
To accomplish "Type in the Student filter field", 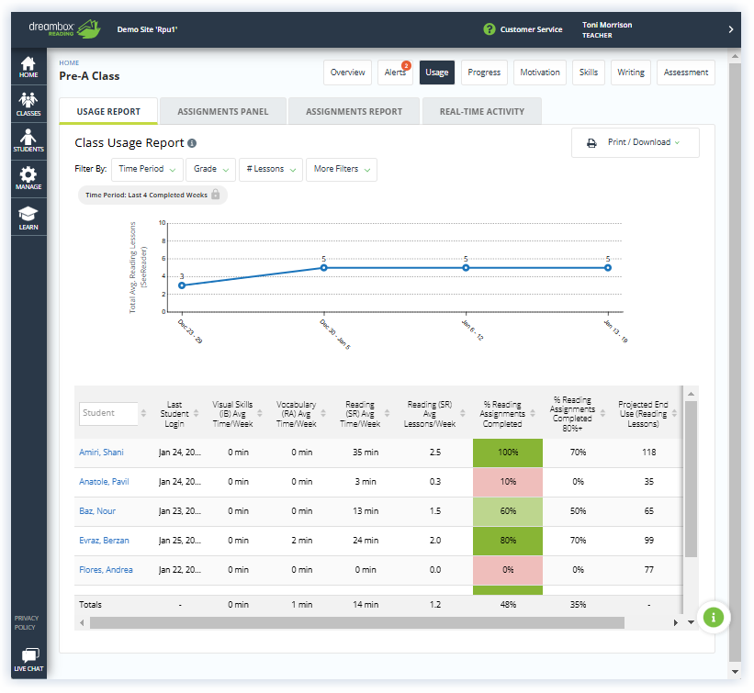I will pyautogui.click(x=108, y=414).
